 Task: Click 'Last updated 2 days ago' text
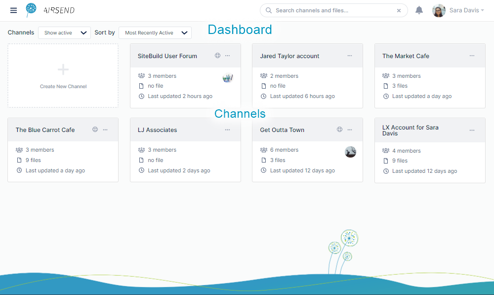coord(179,170)
